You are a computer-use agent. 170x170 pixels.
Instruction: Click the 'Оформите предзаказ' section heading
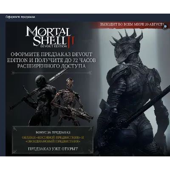coord(20,17)
